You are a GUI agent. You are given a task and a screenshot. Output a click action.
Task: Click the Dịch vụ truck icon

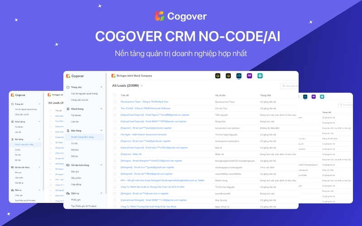(68, 193)
